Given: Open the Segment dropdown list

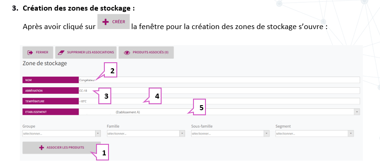Looking at the screenshot, I should pos(351,134).
